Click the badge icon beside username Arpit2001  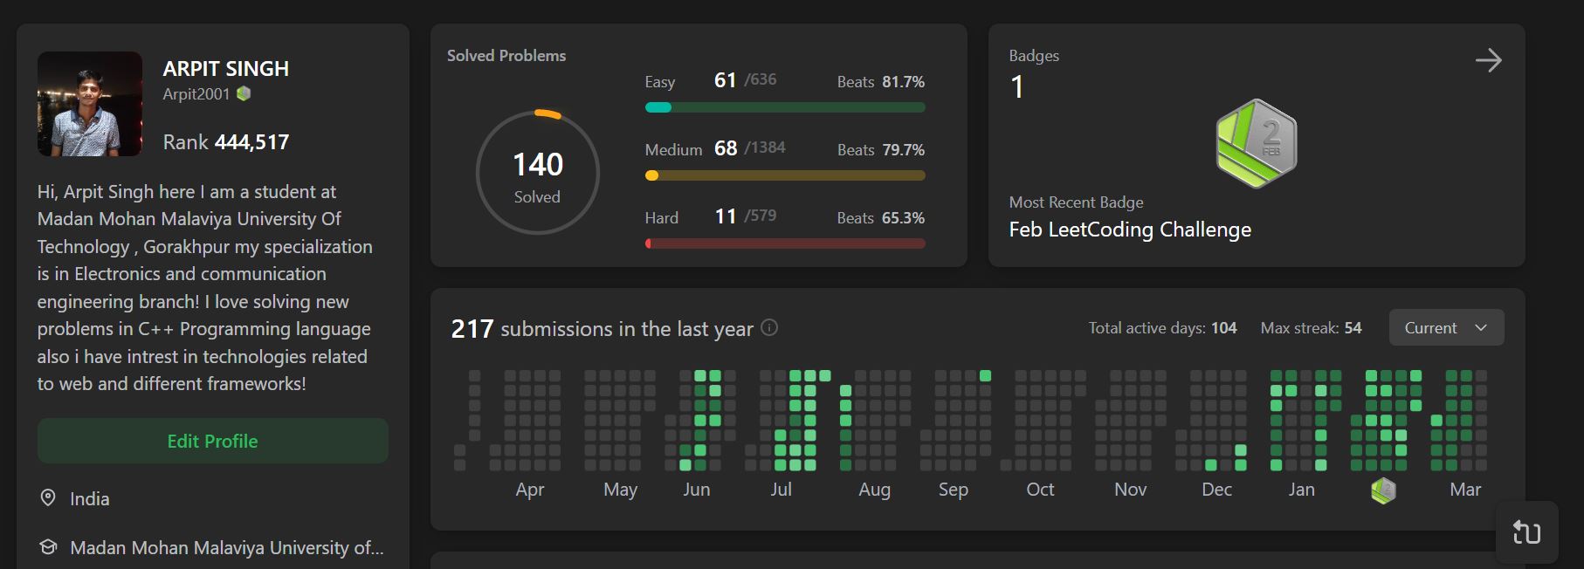click(x=244, y=93)
